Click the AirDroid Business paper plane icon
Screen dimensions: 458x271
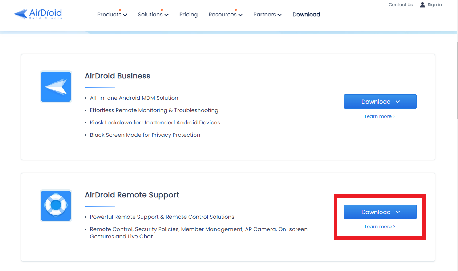click(x=56, y=87)
